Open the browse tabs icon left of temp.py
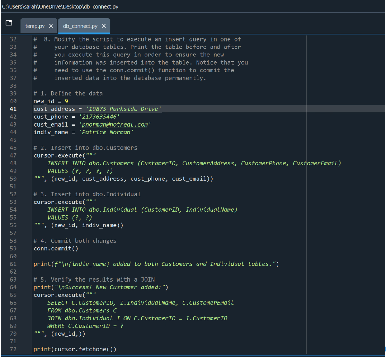The height and width of the screenshot is (357, 386). [9, 23]
